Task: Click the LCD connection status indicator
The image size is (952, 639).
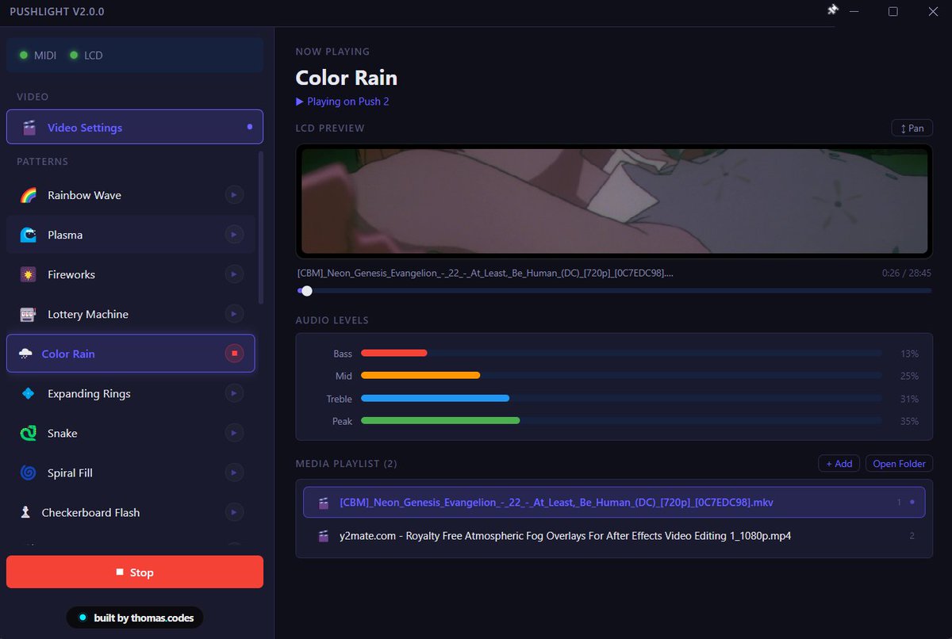Action: pos(86,55)
